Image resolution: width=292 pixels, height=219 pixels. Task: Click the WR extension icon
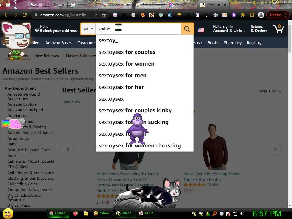pyautogui.click(x=170, y=15)
